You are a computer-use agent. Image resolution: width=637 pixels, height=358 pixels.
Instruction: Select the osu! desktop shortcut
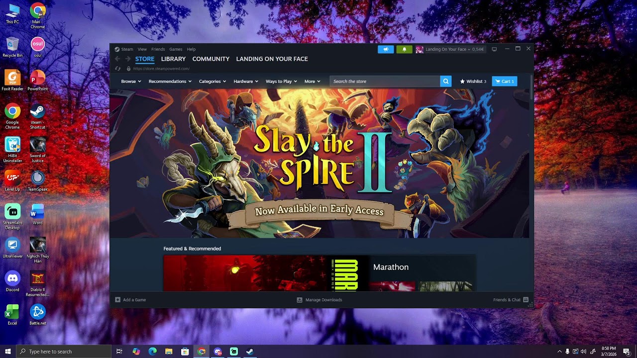(38, 47)
